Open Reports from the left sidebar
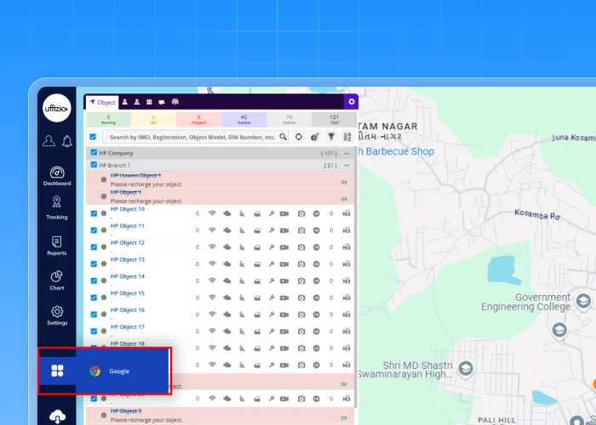This screenshot has height=425, width=596. point(57,246)
